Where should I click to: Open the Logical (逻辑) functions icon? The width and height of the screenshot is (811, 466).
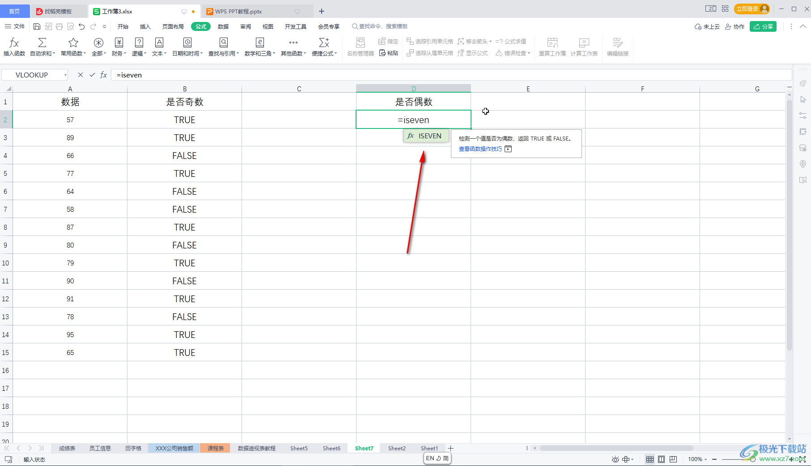[139, 47]
